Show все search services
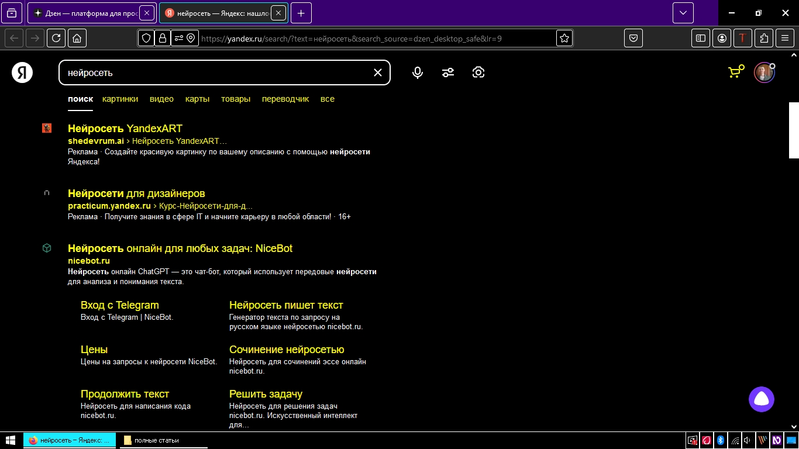 pyautogui.click(x=328, y=99)
